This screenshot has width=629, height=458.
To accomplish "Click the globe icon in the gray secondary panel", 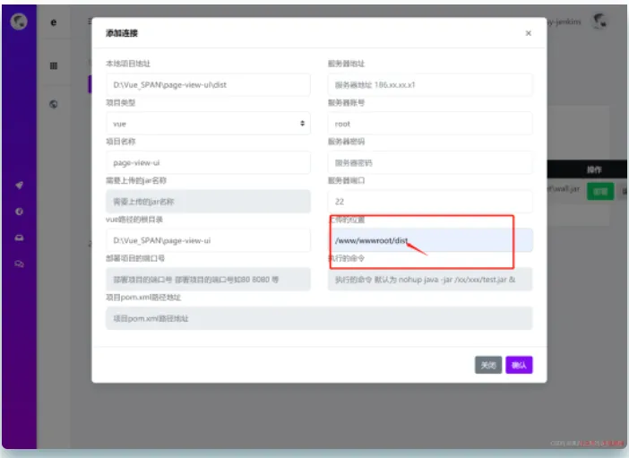I will point(54,104).
